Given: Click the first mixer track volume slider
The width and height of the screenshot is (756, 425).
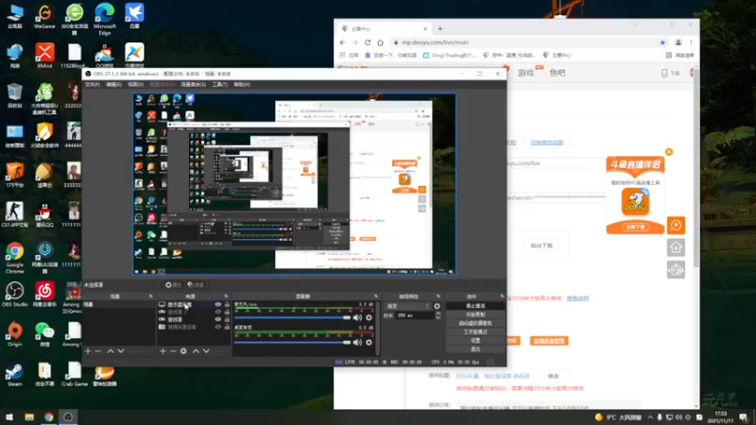Looking at the screenshot, I should (292, 317).
